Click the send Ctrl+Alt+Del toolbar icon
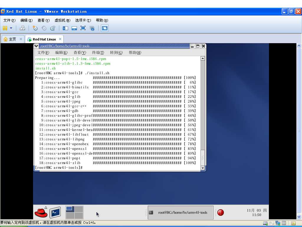The height and width of the screenshot is (227, 302). coord(22,28)
